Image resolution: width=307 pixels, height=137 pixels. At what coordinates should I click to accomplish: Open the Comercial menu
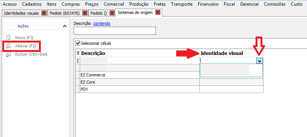click(x=114, y=4)
